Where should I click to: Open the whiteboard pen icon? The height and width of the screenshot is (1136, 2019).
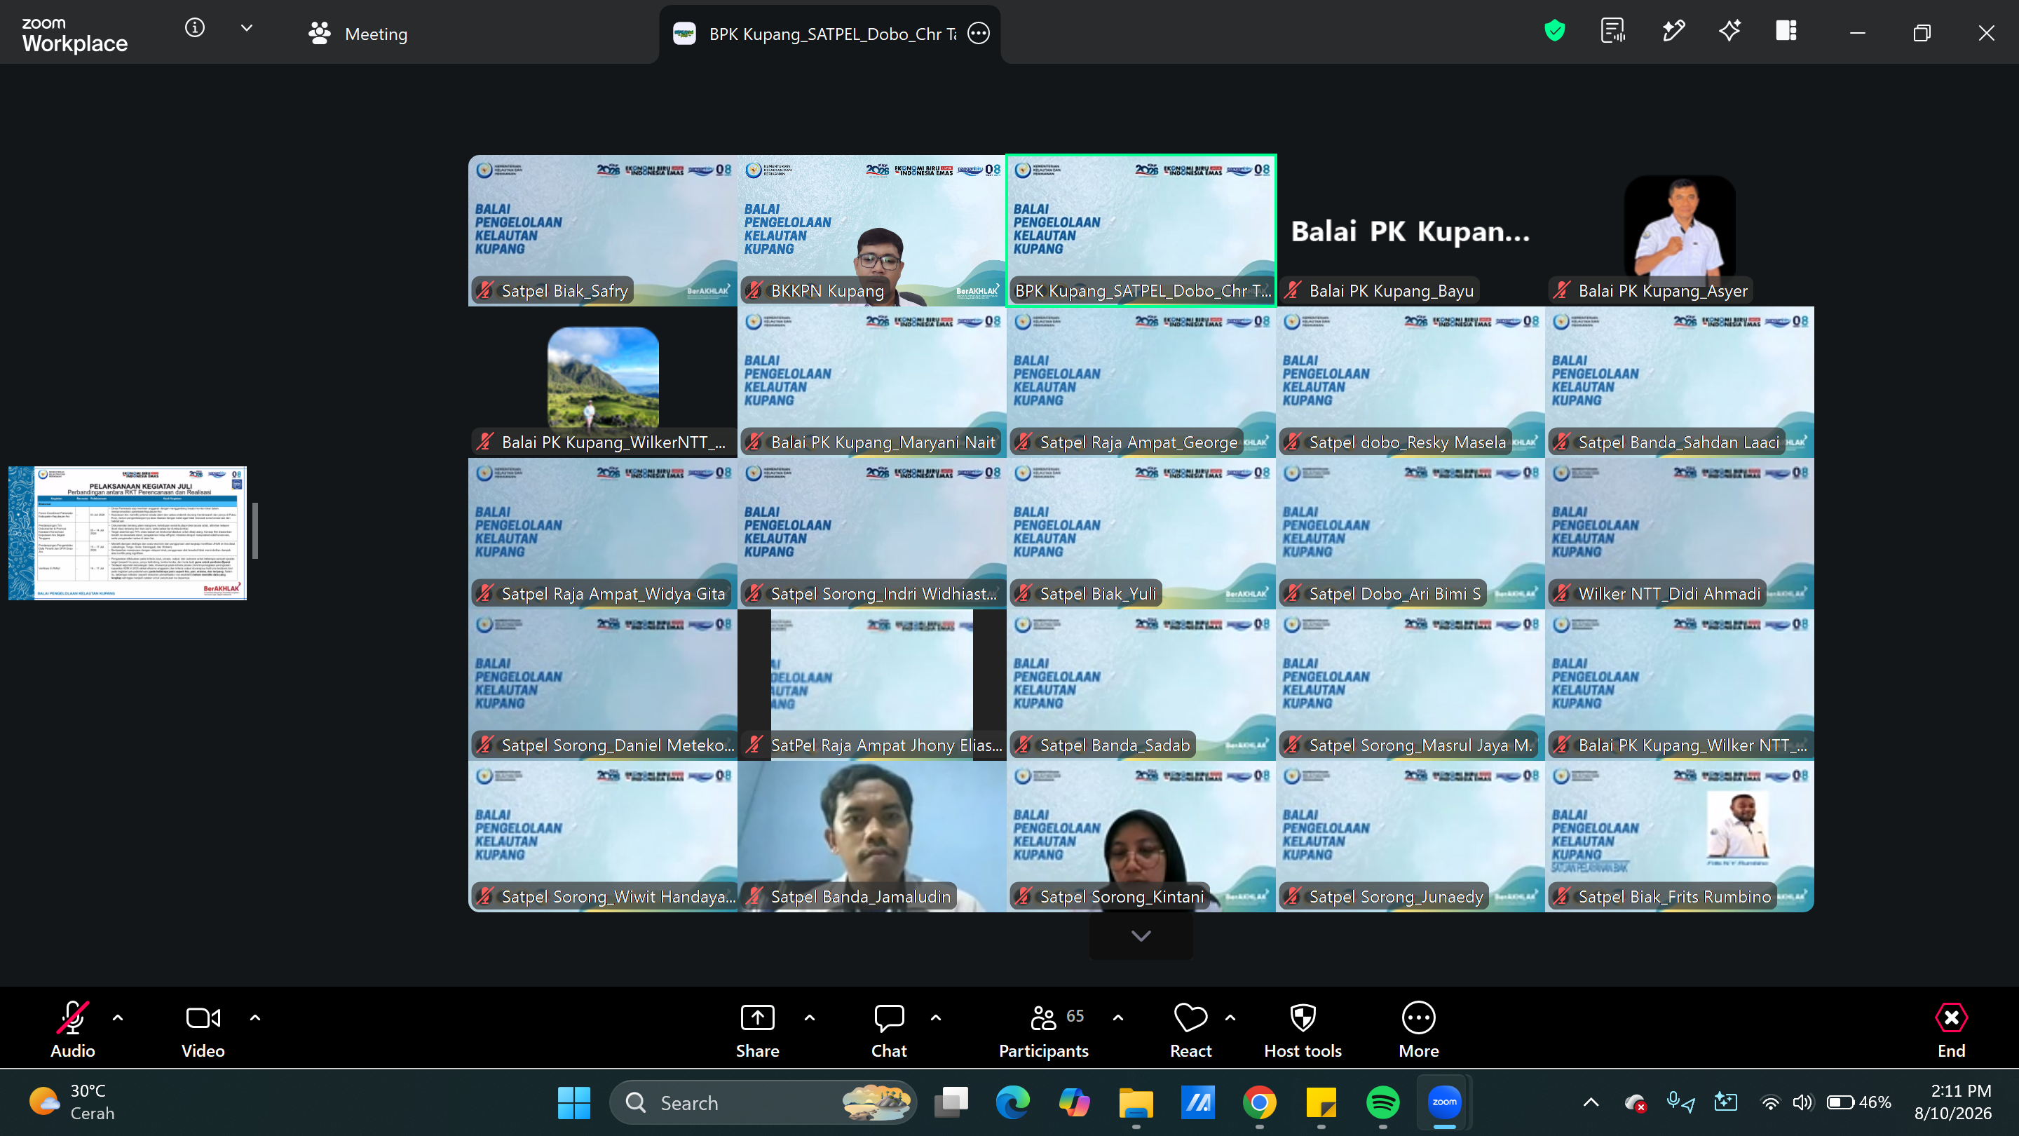click(x=1673, y=32)
